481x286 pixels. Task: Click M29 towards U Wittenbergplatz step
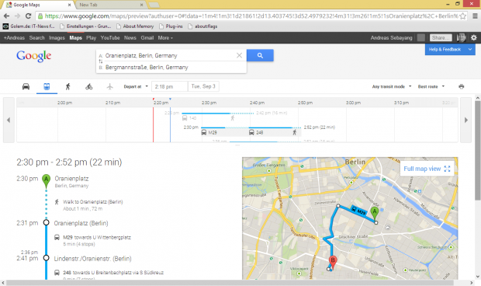click(x=97, y=237)
